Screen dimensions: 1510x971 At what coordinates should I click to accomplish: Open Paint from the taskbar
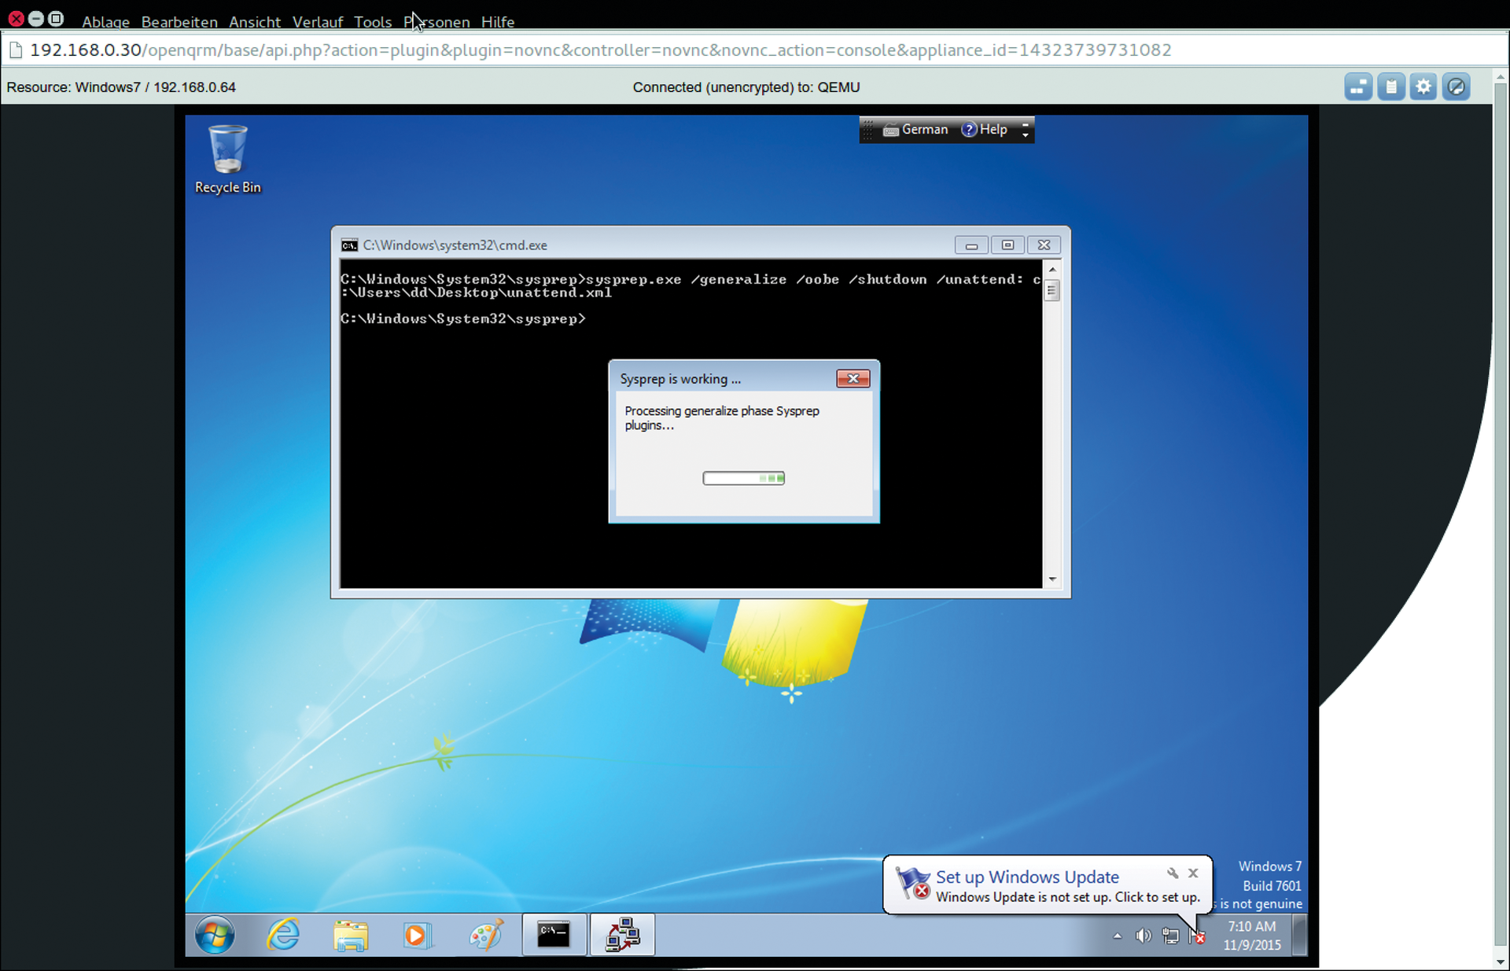[486, 935]
